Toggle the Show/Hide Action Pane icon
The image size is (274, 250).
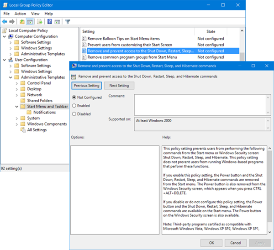coord(57,22)
